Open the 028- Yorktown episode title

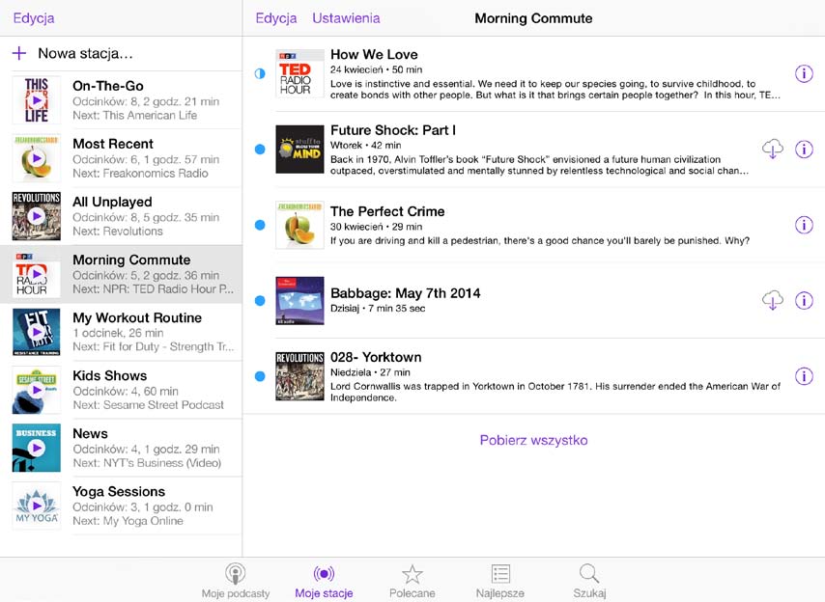(x=376, y=357)
